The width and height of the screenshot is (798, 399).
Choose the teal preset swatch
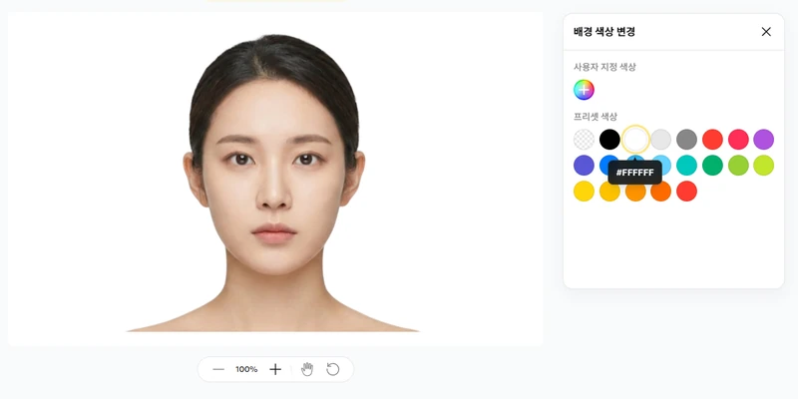pyautogui.click(x=686, y=166)
